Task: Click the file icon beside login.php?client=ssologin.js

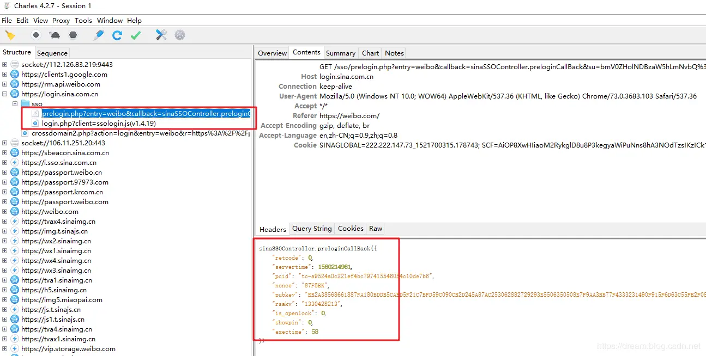Action: coord(35,124)
